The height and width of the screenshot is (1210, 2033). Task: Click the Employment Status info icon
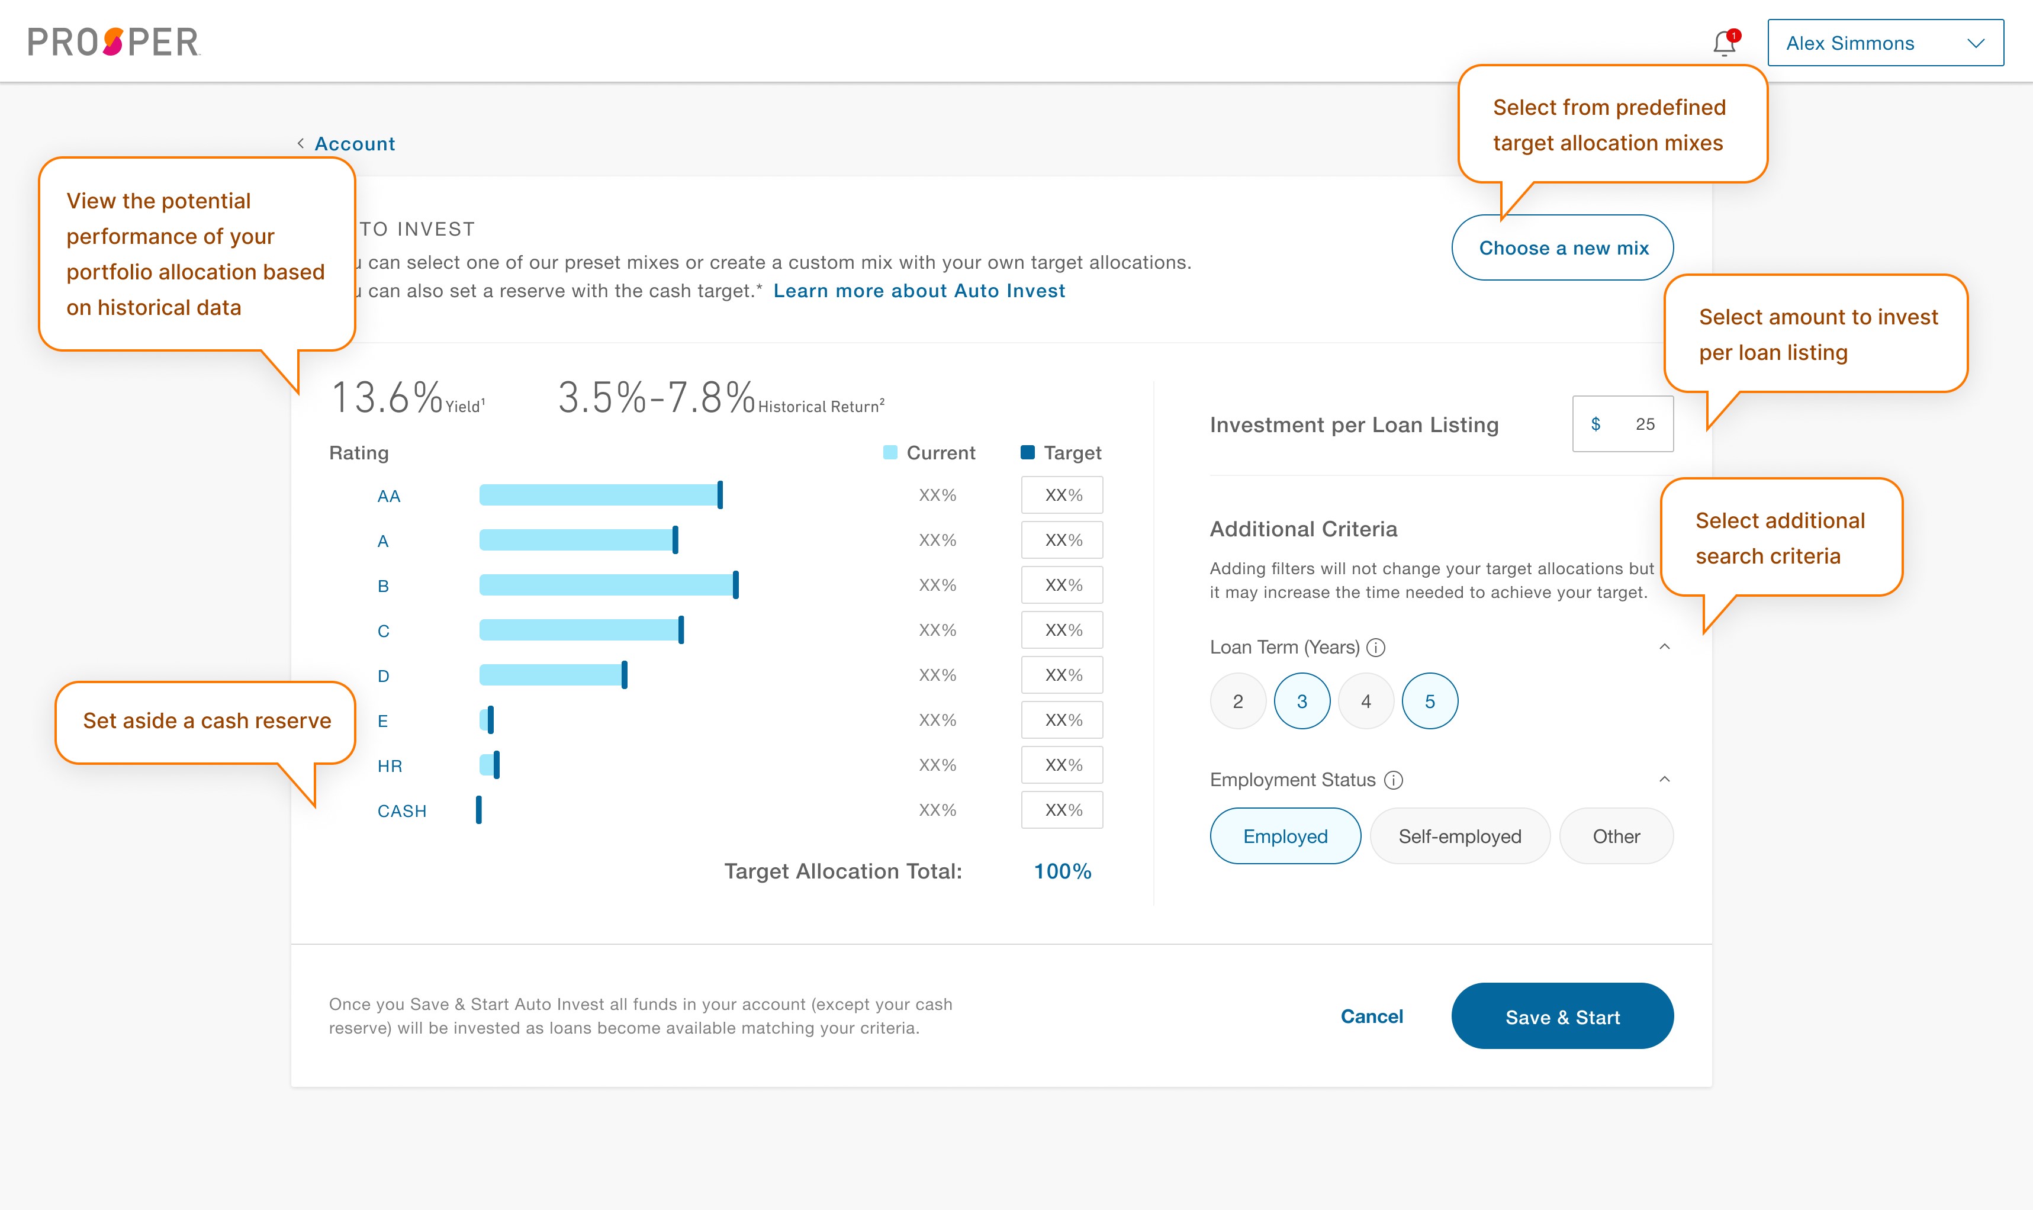point(1394,780)
